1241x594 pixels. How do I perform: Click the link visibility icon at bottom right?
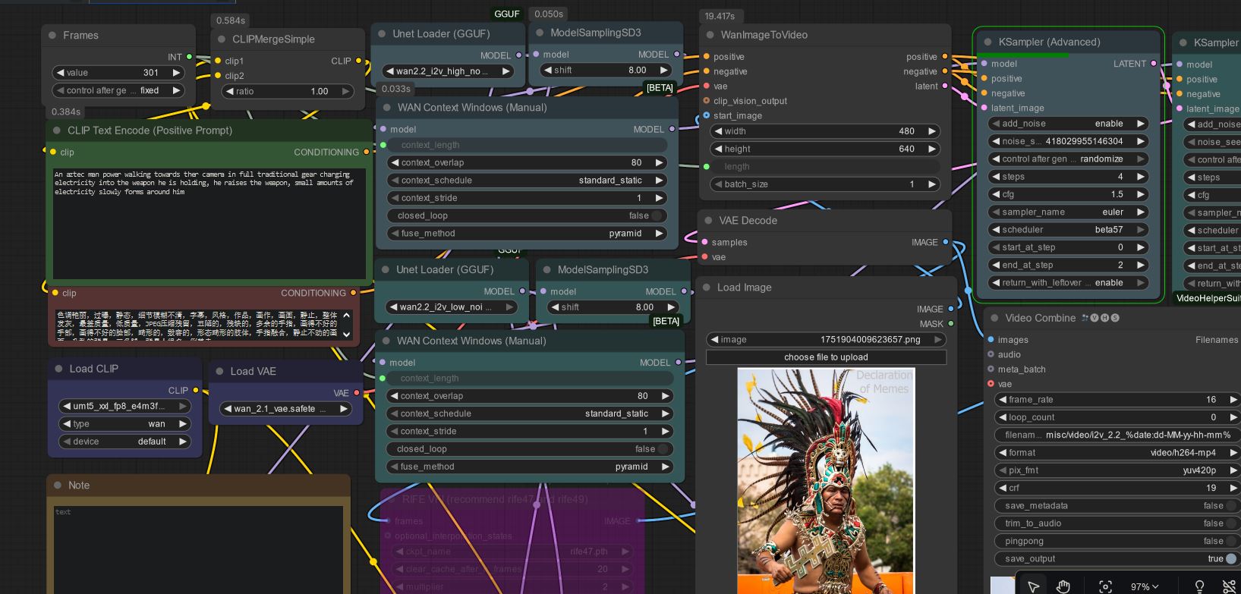[x=1230, y=586]
